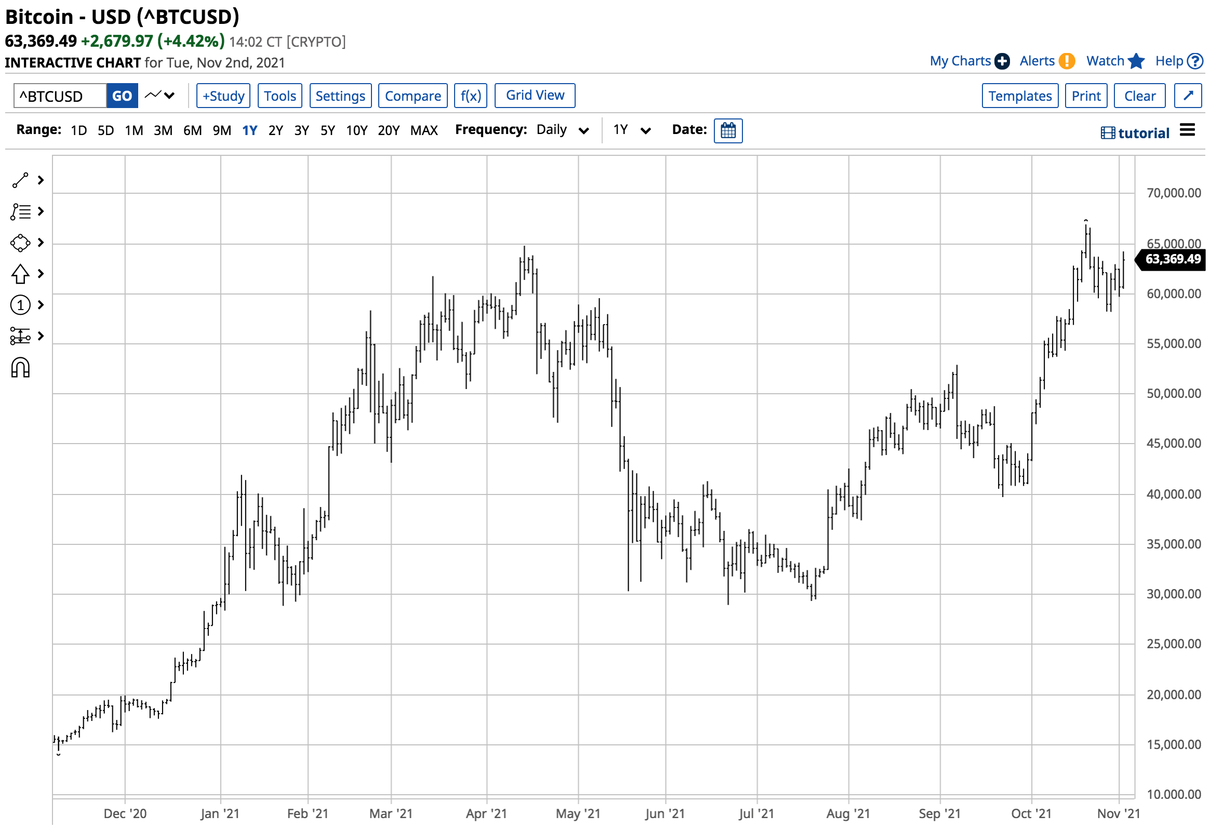
Task: Select the 2Y range
Action: click(x=276, y=130)
